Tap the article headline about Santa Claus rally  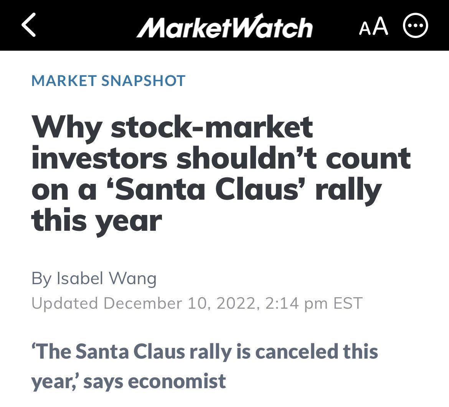click(x=221, y=174)
